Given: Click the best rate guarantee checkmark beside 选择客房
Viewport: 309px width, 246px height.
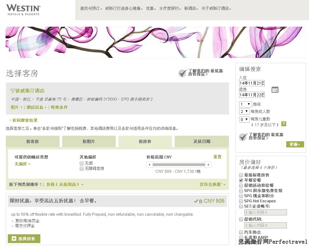Looking at the screenshot, I should point(182,73).
